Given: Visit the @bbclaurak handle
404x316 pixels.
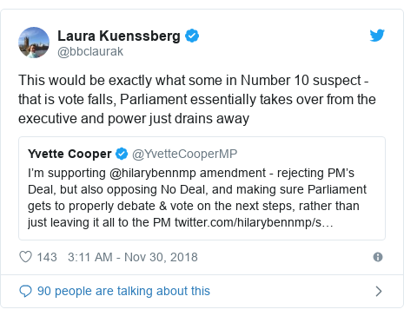Looking at the screenshot, I should click(90, 51).
